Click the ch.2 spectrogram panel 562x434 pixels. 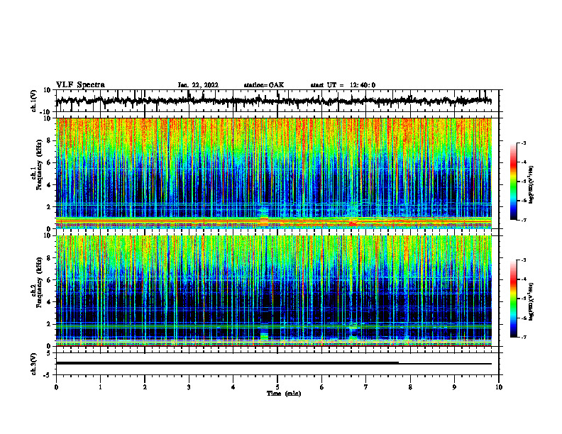click(x=273, y=291)
